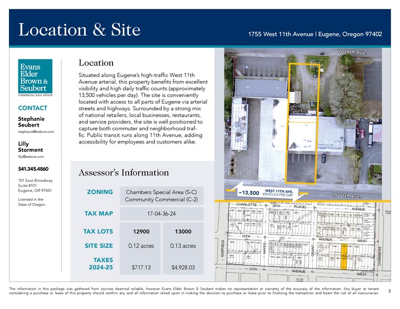The width and height of the screenshot is (400, 309).
Task: Click the 541.345.4860 phone number
Action: 34,169
